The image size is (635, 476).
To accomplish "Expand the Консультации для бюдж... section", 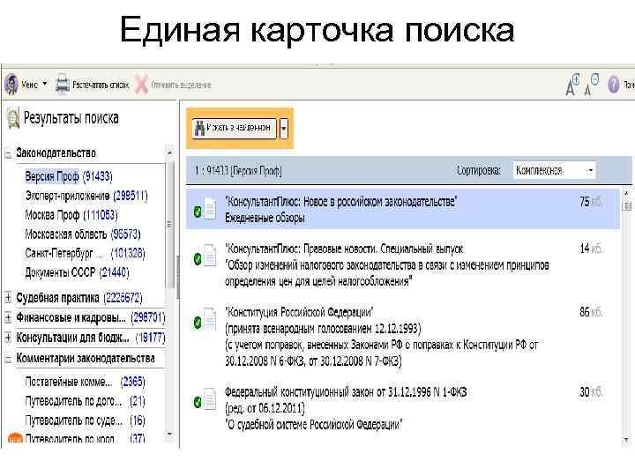I will click(x=8, y=337).
